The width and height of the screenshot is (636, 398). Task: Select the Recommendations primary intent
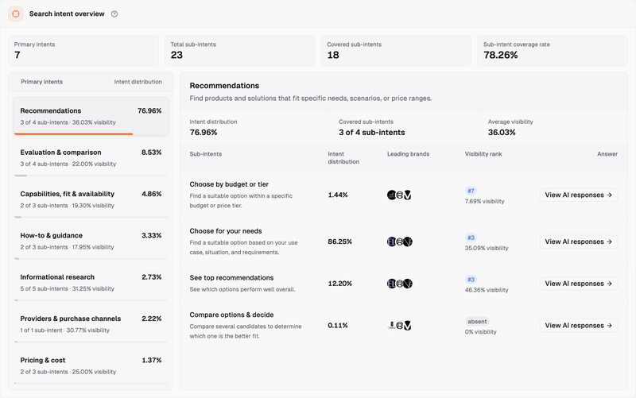[x=91, y=116]
